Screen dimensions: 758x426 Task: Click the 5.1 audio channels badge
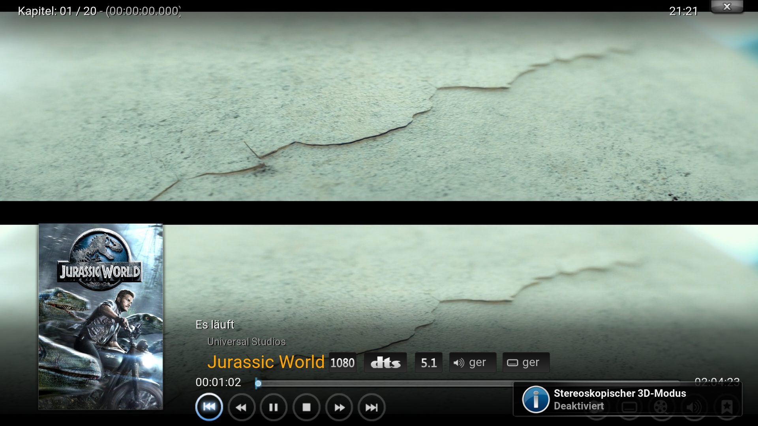click(x=429, y=362)
